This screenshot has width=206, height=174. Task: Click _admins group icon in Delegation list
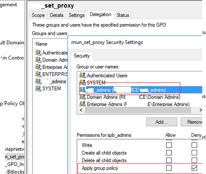[38, 81]
